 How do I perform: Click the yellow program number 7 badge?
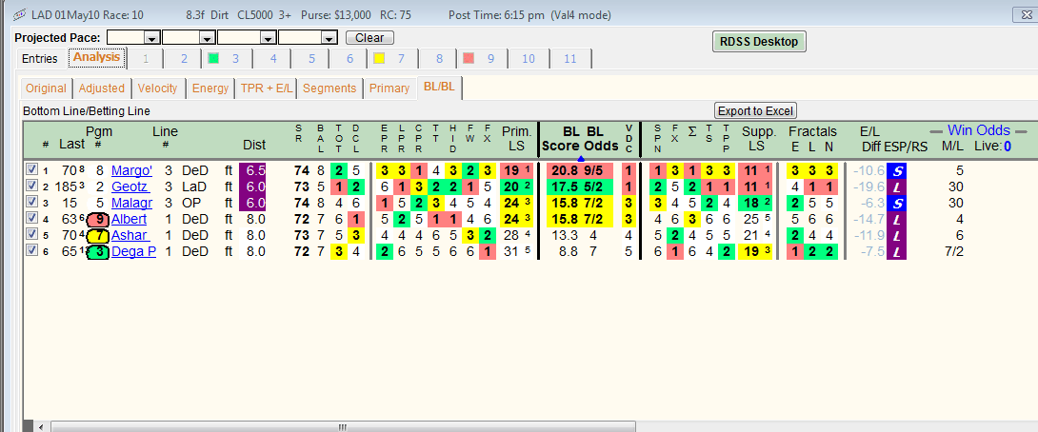(98, 236)
